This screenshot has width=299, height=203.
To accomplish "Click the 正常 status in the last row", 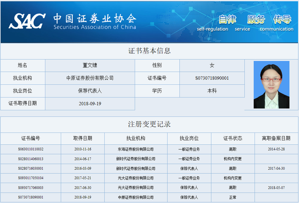I will (233, 197).
